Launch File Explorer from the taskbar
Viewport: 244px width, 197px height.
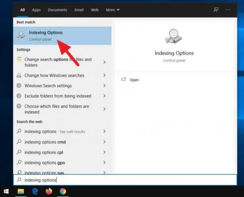tap(21, 192)
